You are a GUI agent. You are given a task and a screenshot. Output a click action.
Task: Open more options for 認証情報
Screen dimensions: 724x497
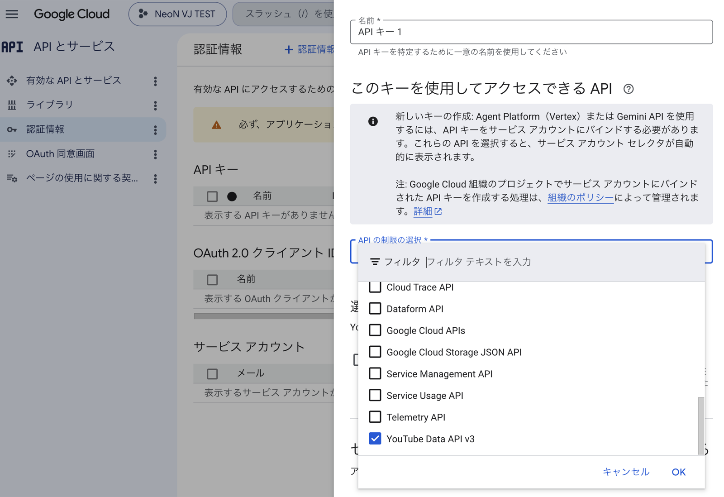[155, 130]
